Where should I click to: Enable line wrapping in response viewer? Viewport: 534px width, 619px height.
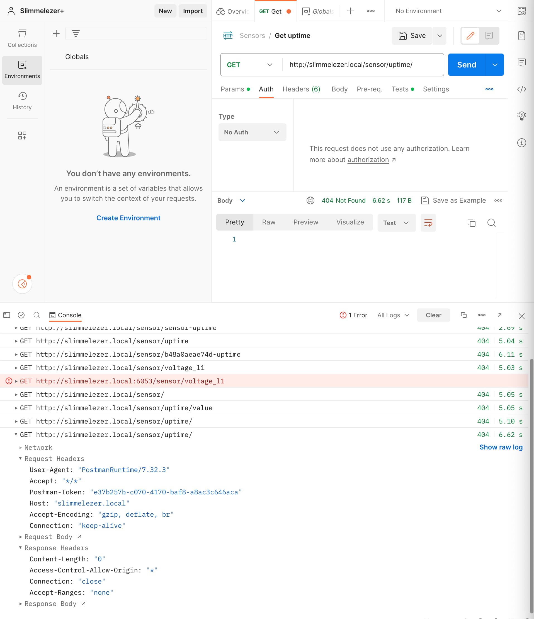428,223
